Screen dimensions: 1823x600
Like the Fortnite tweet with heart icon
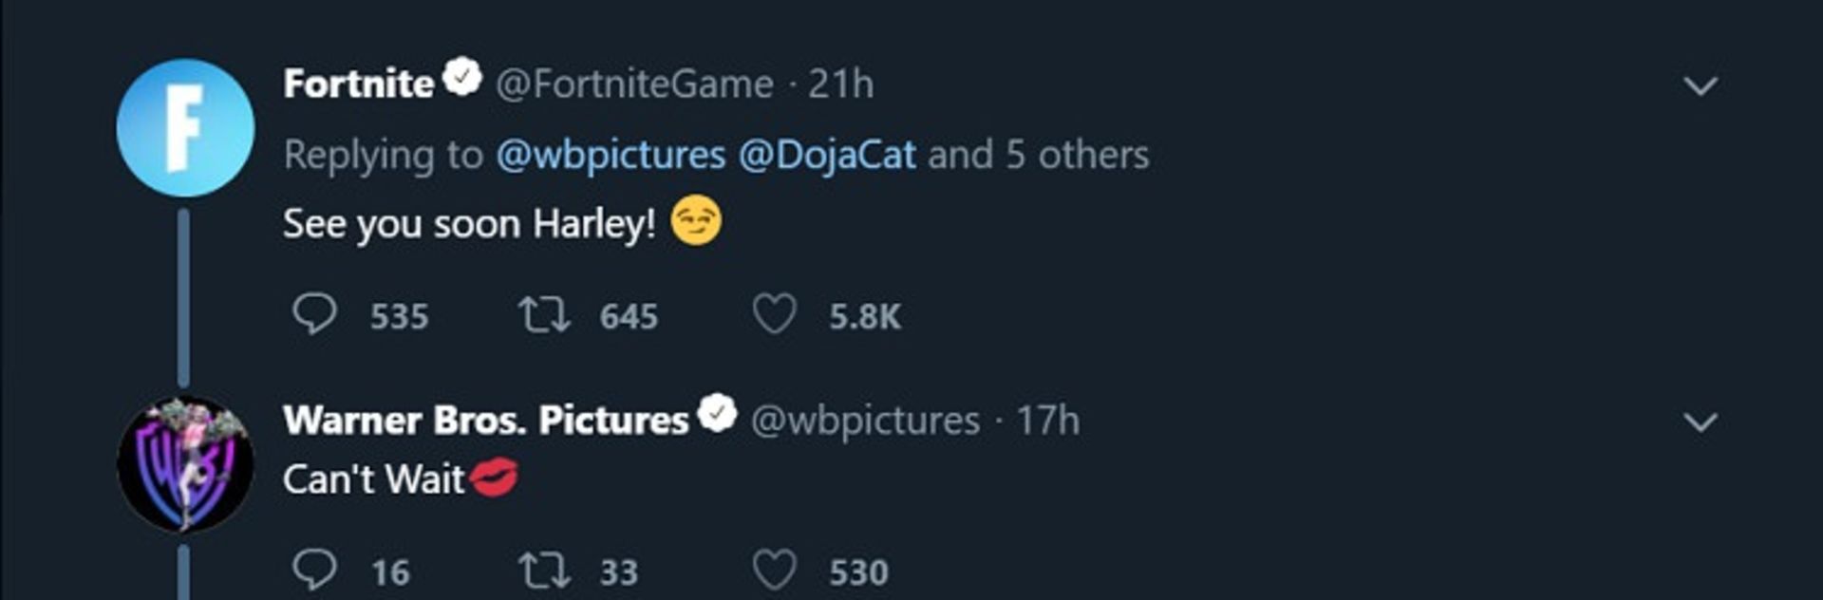pyautogui.click(x=774, y=314)
